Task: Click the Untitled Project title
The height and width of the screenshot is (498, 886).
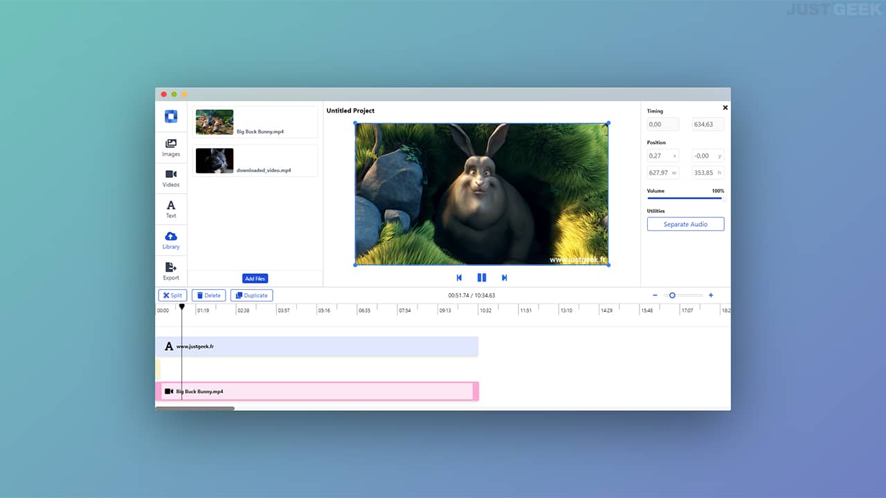Action: pos(350,111)
